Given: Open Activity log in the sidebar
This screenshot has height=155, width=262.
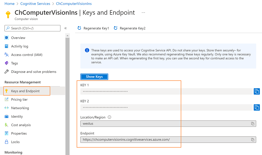Looking at the screenshot, I should (19, 46).
